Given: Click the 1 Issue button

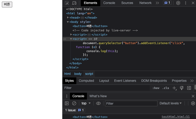Looking at the screenshot, I should [74, 110].
